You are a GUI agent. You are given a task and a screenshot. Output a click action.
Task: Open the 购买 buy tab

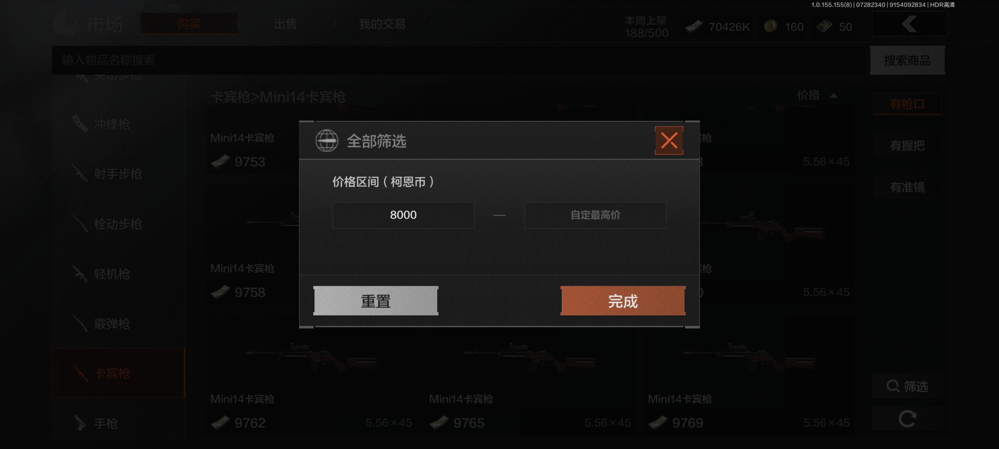pyautogui.click(x=189, y=24)
